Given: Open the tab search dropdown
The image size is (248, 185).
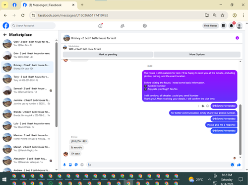Looking at the screenshot, I should (5, 5).
